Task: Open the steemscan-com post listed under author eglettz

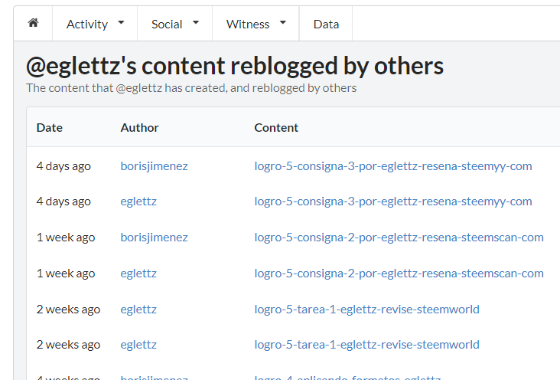Action: (399, 274)
